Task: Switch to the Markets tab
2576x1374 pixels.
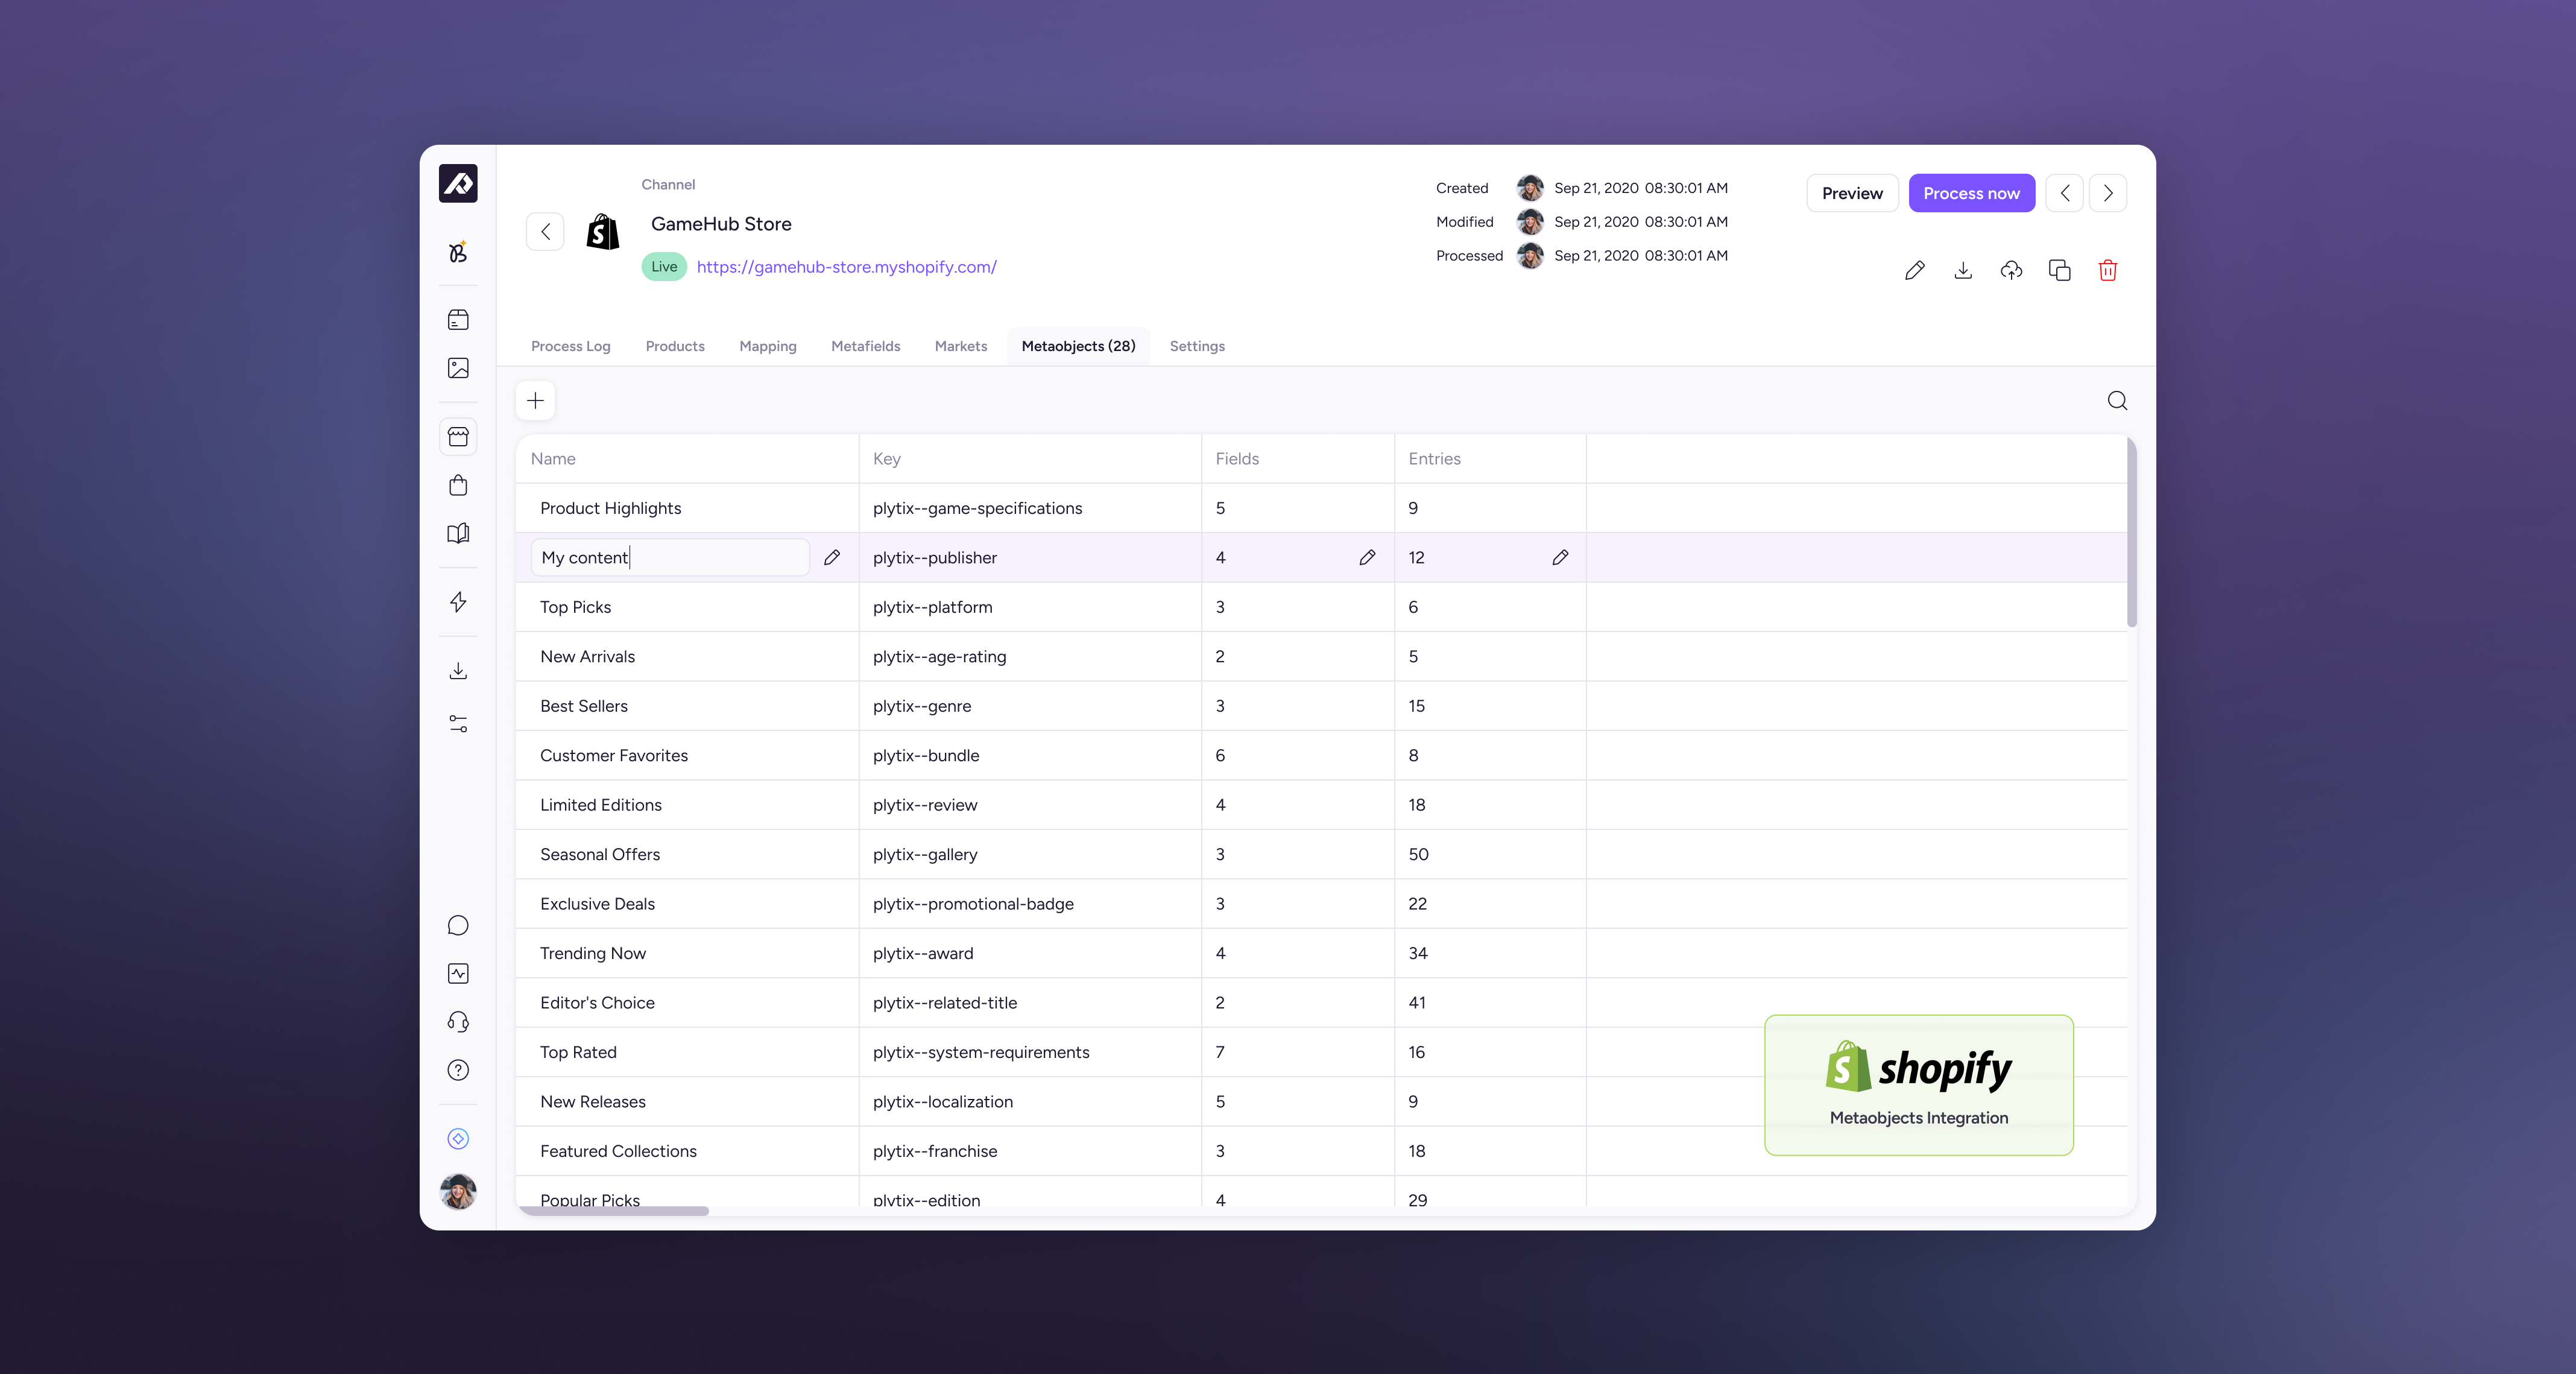Action: [x=961, y=346]
